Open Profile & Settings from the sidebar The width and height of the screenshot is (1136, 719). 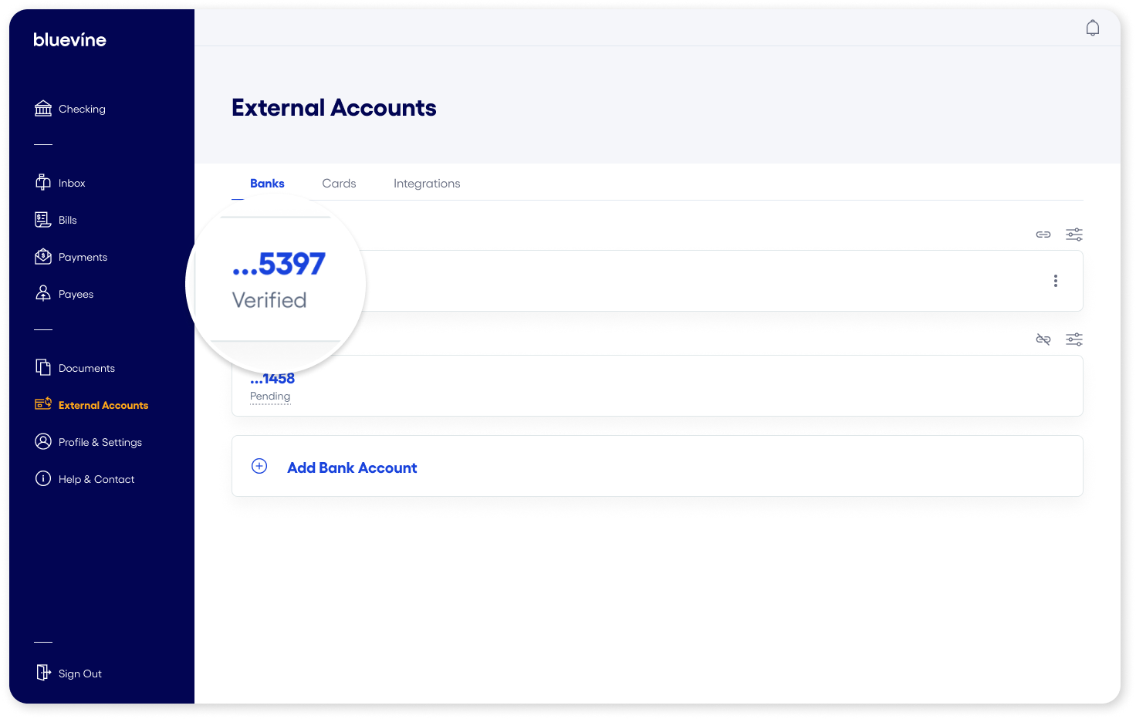[x=43, y=441]
